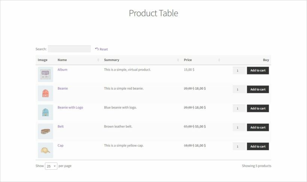The width and height of the screenshot is (307, 182).
Task: Click the Buy column header
Action: [x=266, y=60]
